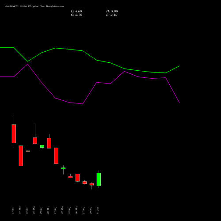This screenshot has width=221, height=221.
Task: Click the open value 'O: 2.70'
Action: pyautogui.click(x=76, y=15)
